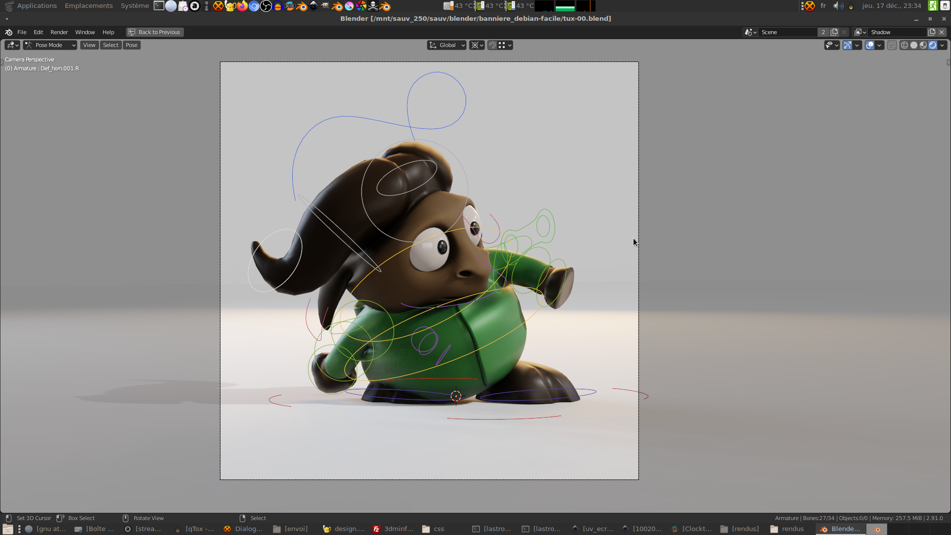Switch to the design... taskbar item
This screenshot has height=535, width=951.
pyautogui.click(x=344, y=529)
